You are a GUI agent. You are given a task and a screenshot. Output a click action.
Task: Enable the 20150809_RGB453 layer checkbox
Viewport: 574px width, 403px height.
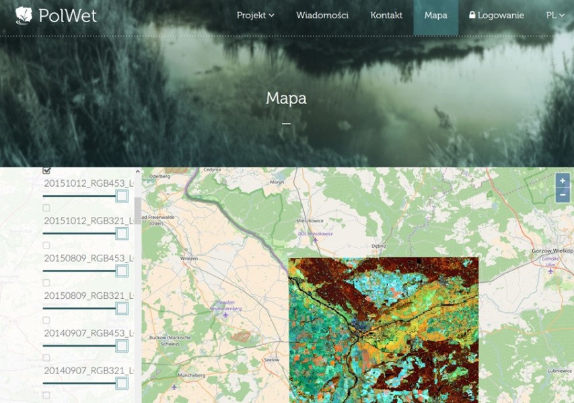click(46, 246)
